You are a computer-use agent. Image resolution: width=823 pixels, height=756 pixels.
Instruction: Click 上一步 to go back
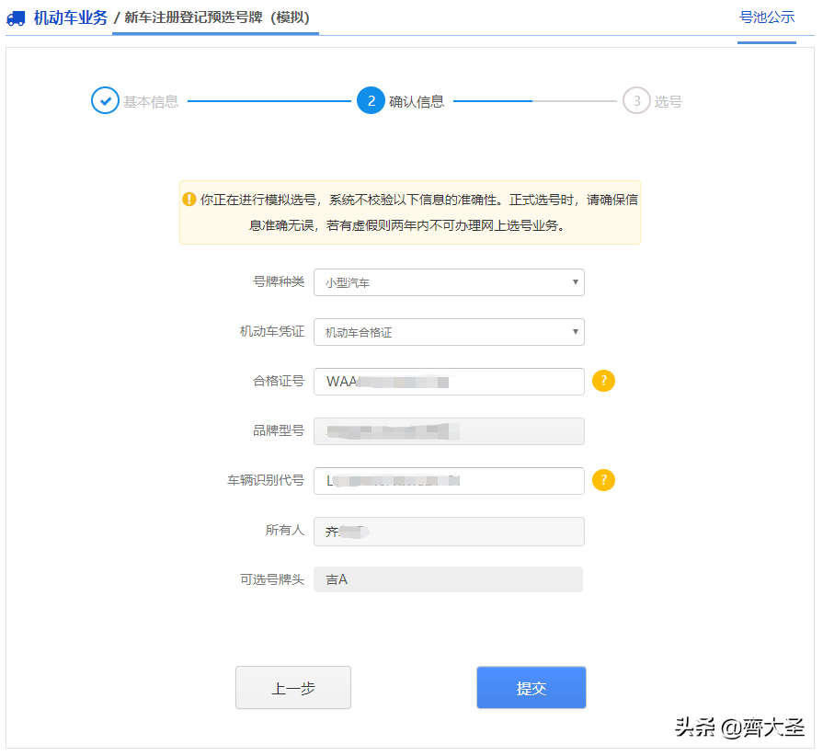292,686
